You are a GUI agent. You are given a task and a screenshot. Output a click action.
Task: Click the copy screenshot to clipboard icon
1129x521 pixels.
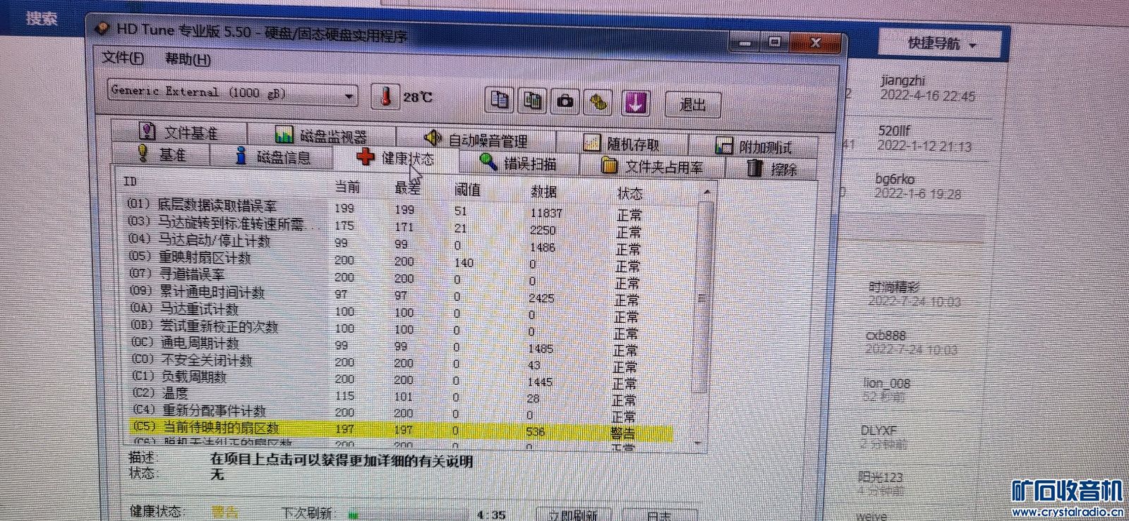(533, 101)
